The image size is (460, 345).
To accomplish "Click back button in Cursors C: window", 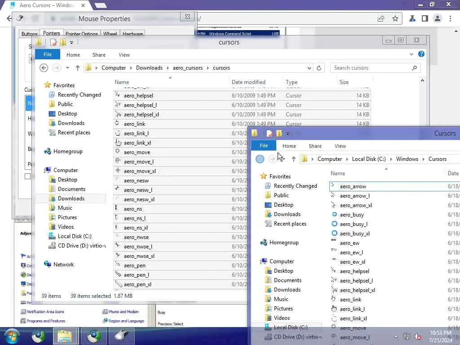I will (x=260, y=159).
